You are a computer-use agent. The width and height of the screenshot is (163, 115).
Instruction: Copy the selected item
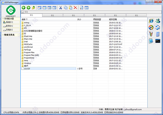click(x=65, y=8)
